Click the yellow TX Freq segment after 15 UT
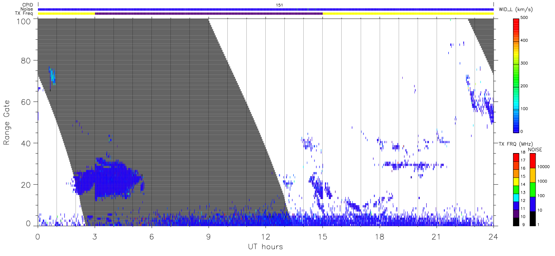The height and width of the screenshot is (256, 555). (408, 14)
